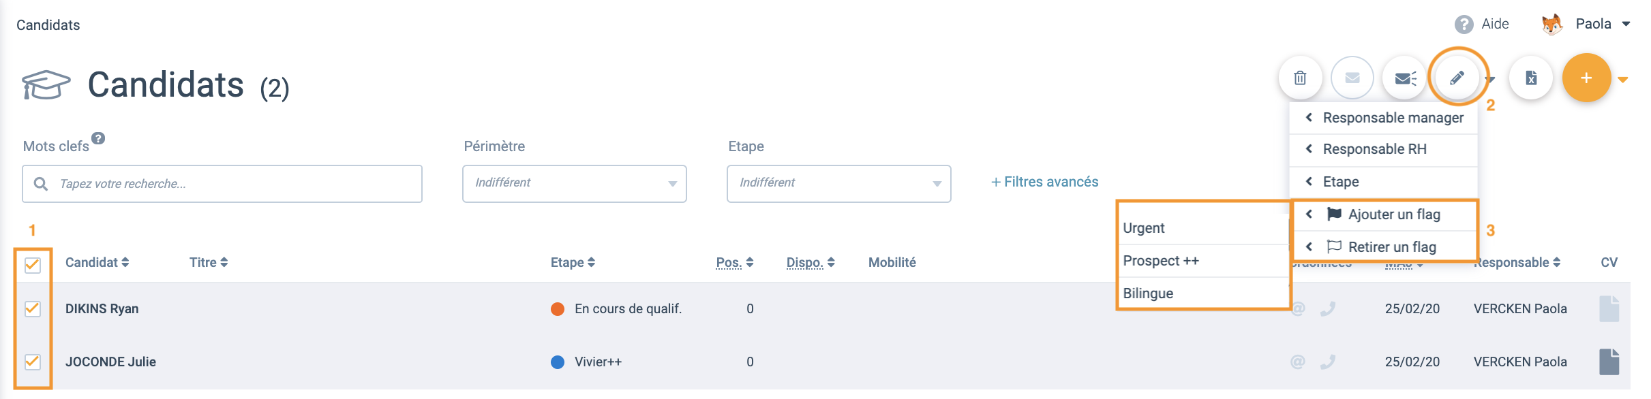Click the orange status dot for DIKINS

click(558, 309)
